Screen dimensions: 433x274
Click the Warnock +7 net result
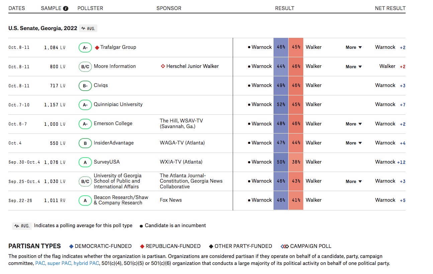tap(390, 104)
